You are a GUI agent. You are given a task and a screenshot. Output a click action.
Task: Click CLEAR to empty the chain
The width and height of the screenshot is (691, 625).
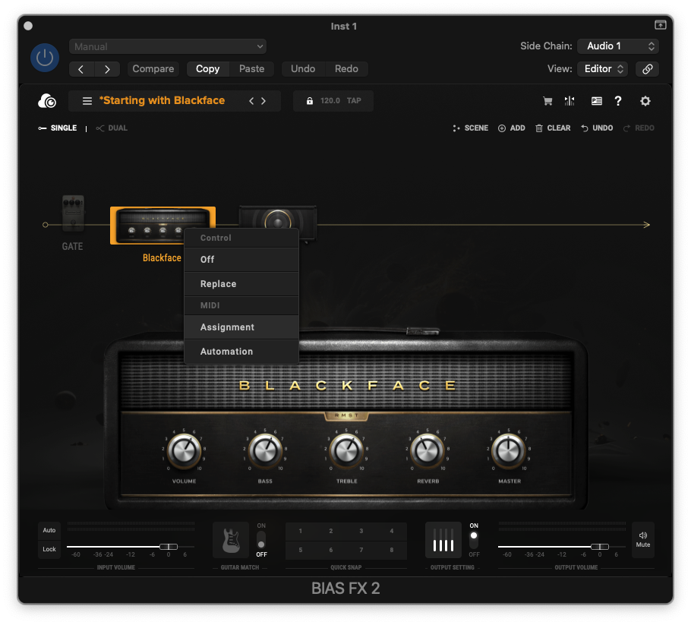pyautogui.click(x=553, y=128)
